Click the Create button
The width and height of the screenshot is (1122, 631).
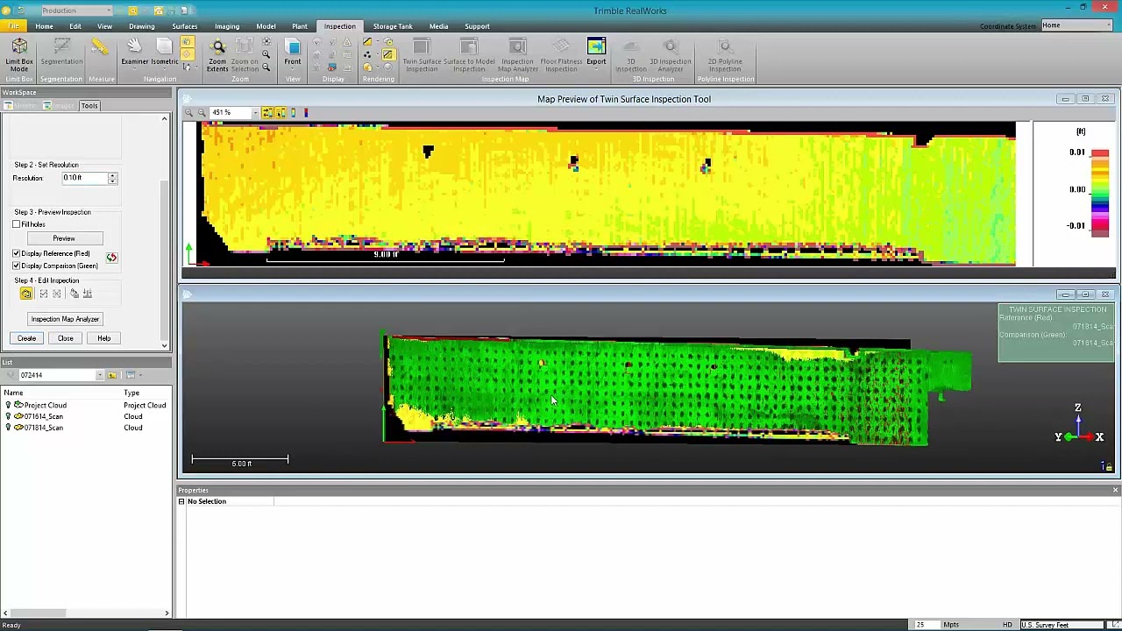pos(26,338)
